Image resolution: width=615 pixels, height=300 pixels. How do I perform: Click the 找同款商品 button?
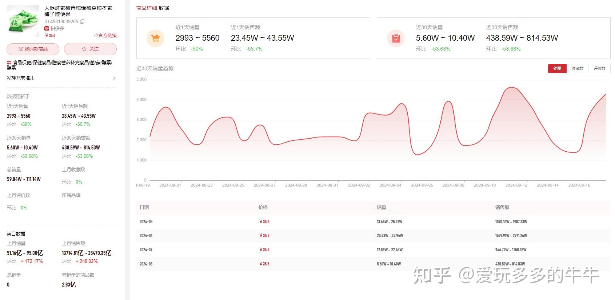click(33, 49)
